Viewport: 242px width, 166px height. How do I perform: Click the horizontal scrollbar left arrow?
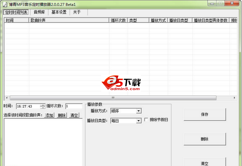(7, 98)
